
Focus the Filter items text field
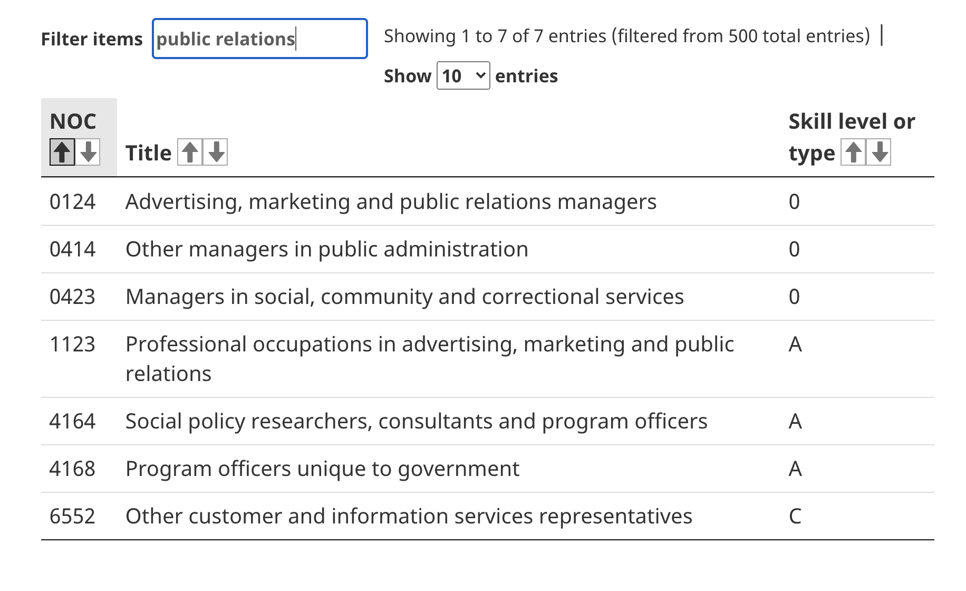[x=260, y=39]
